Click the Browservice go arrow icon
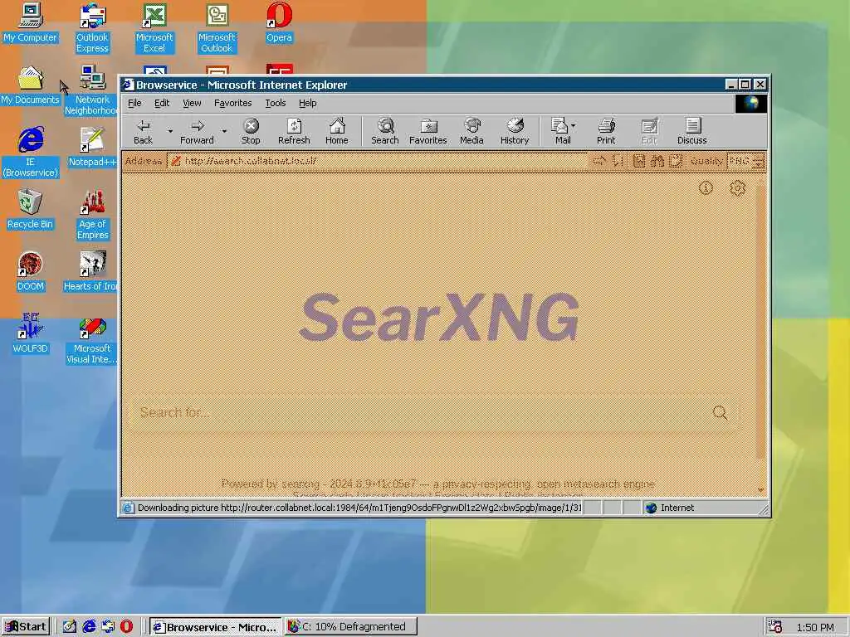The width and height of the screenshot is (850, 637). [x=599, y=161]
